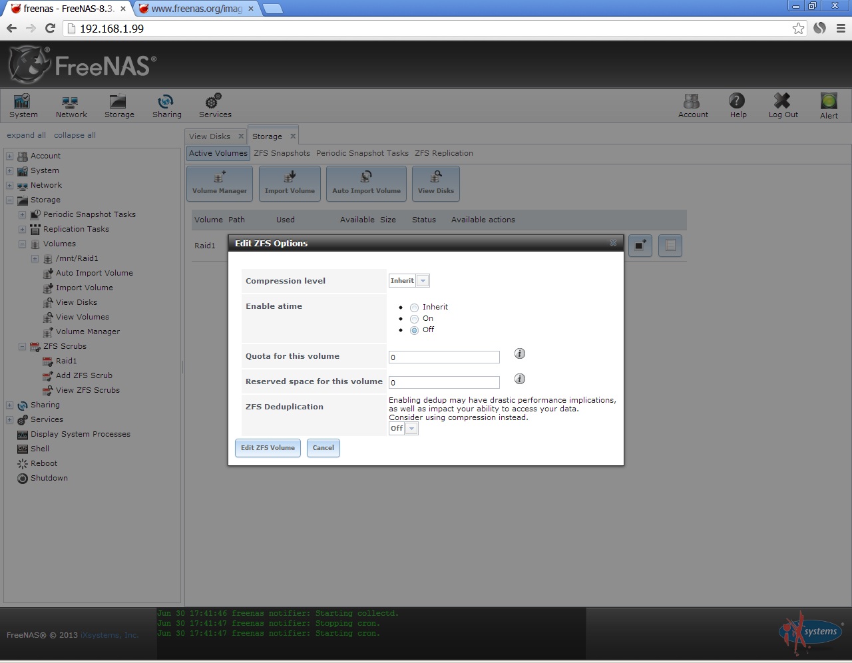Click View Disks in the Storage toolbar
Viewport: 852px width, 663px height.
435,183
